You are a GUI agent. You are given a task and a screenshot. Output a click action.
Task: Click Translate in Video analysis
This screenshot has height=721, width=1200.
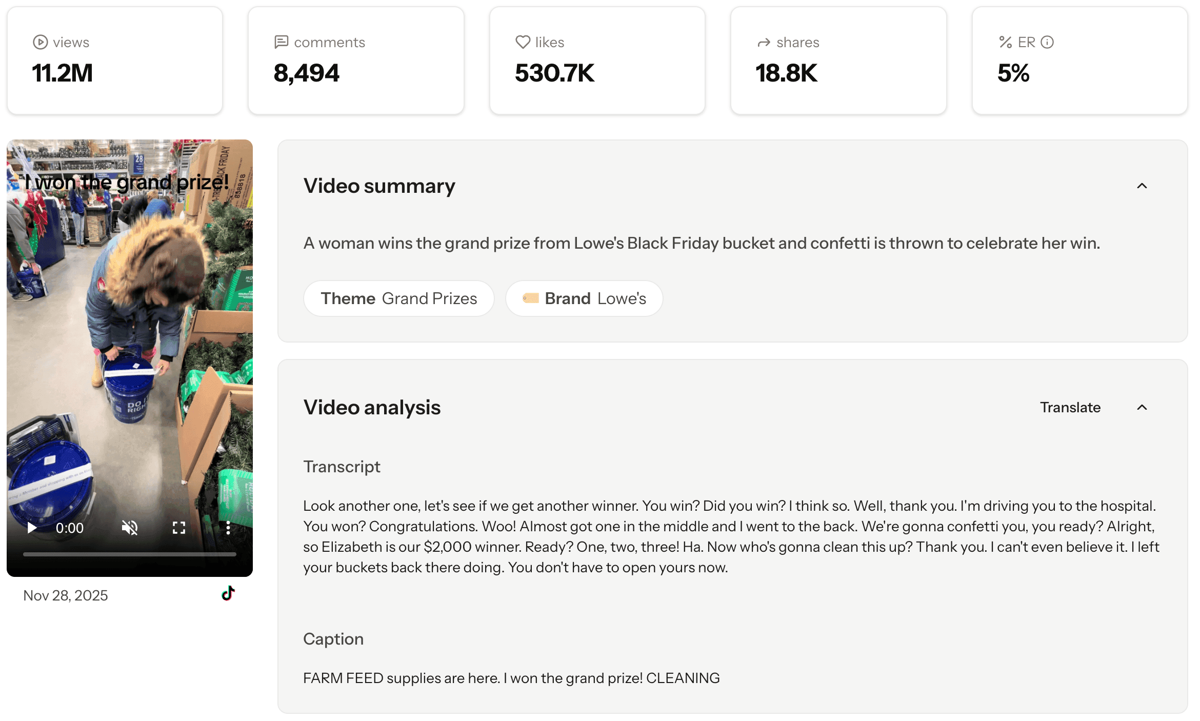click(x=1070, y=407)
